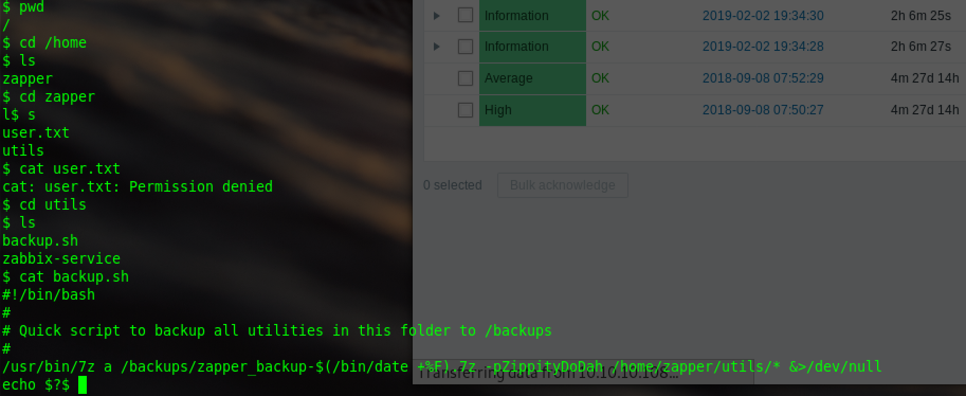
Task: Open timestamp link 2019-02-02 19:34:28
Action: 763,47
